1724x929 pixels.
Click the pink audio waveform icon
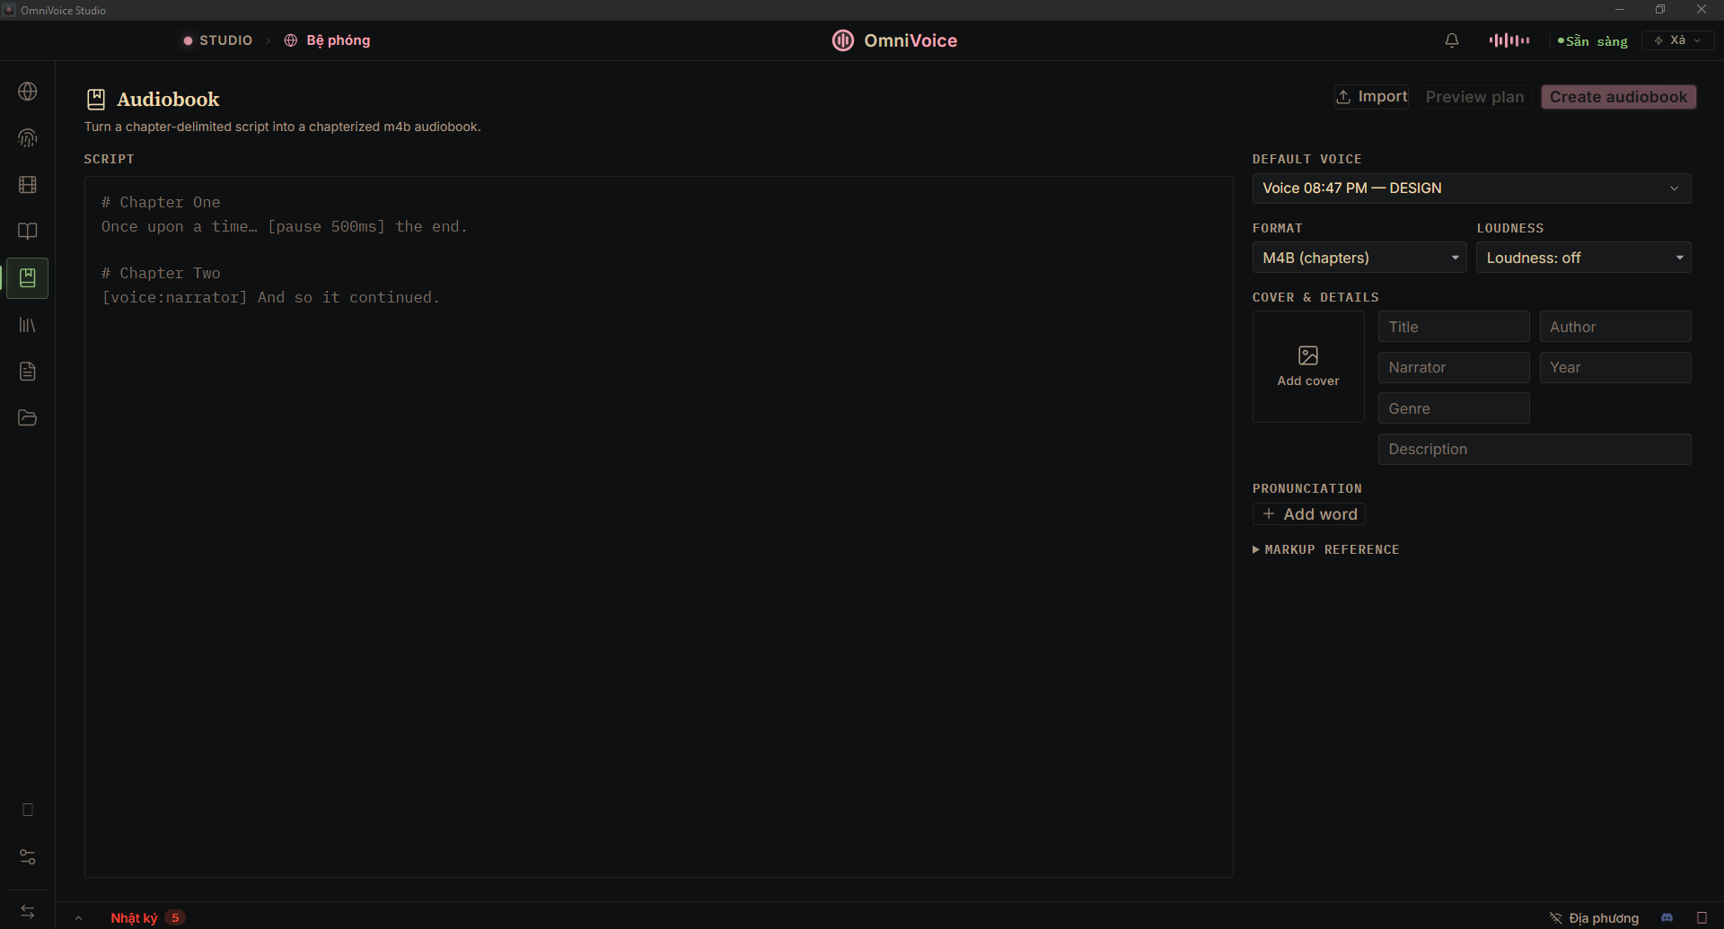click(1509, 40)
